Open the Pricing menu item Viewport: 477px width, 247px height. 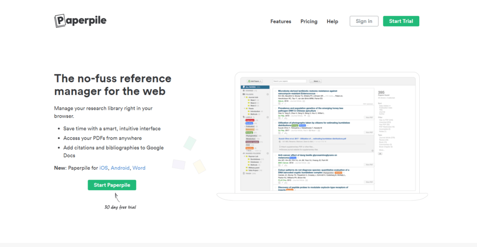tap(309, 21)
